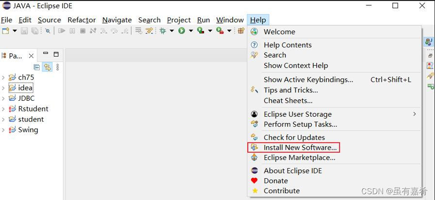Screen dimensions: 435x200
Task: Click the New Java Package toolbar icon
Action: pyautogui.click(x=241, y=31)
